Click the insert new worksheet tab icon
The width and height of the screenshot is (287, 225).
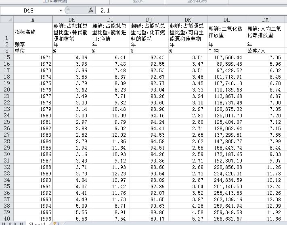pyautogui.click(x=56, y=223)
